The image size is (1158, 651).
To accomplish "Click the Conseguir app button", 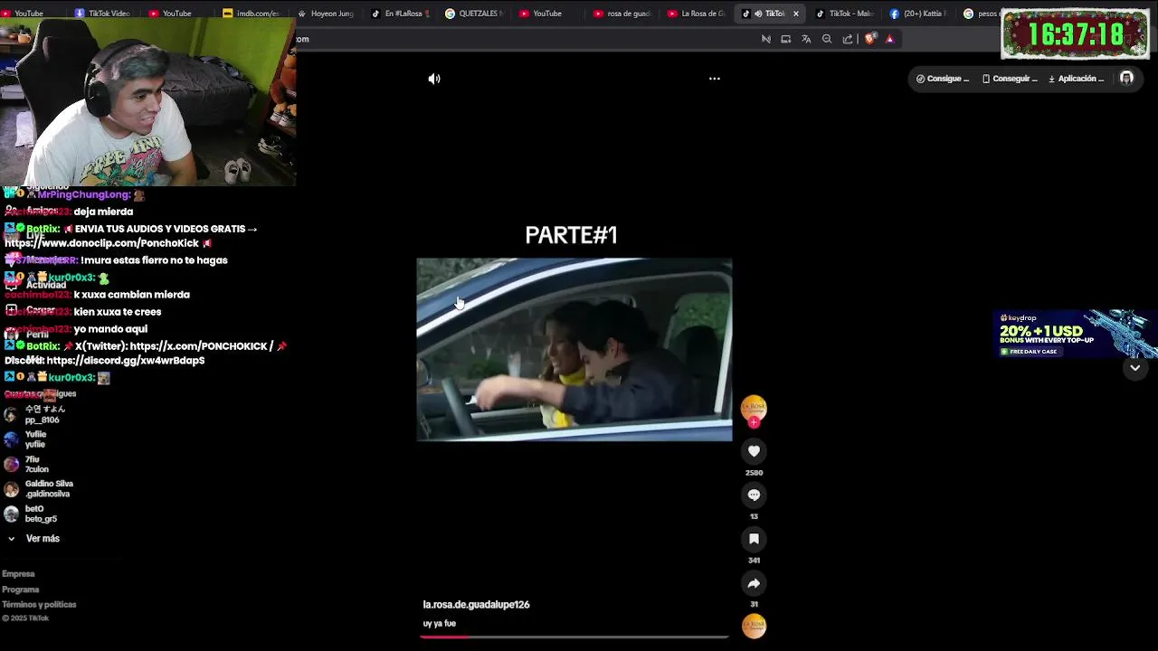I will pyautogui.click(x=1010, y=79).
